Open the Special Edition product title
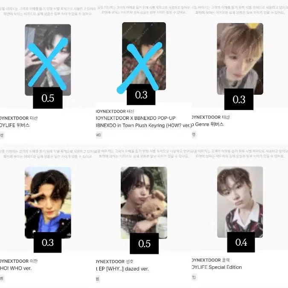Viewport: 288px width, 288px height. 217,267
